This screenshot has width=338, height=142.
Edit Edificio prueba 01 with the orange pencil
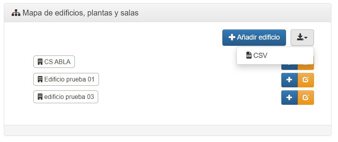click(306, 80)
